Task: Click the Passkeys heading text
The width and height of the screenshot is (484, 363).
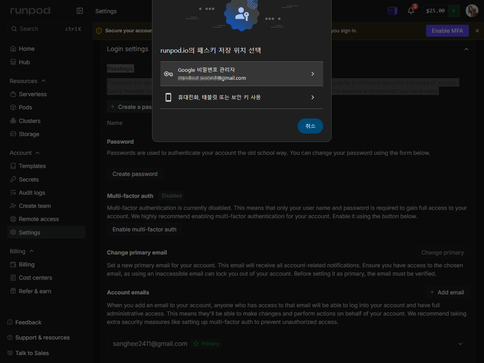Action: (x=120, y=69)
